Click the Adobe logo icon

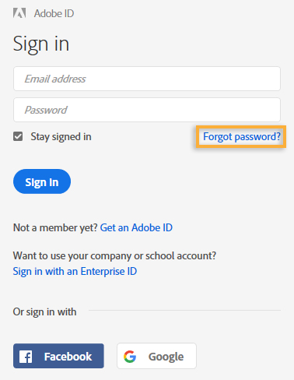pos(19,13)
